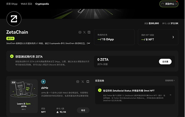Select the Cryptopedia tab
Viewport: 185px width, 117px height.
click(x=42, y=4)
